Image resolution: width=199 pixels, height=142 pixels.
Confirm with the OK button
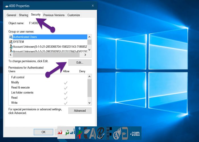[x=43, y=132]
